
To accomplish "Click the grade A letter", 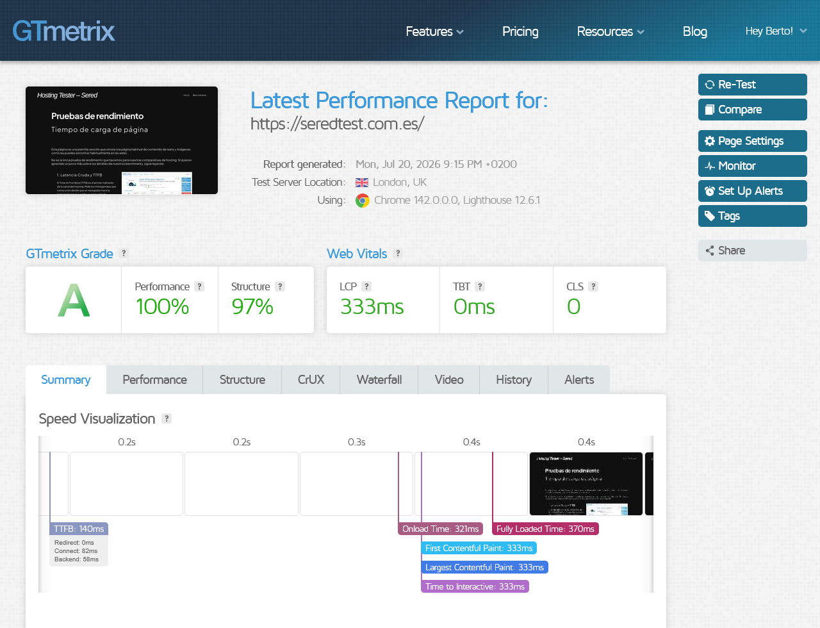I will (x=74, y=300).
